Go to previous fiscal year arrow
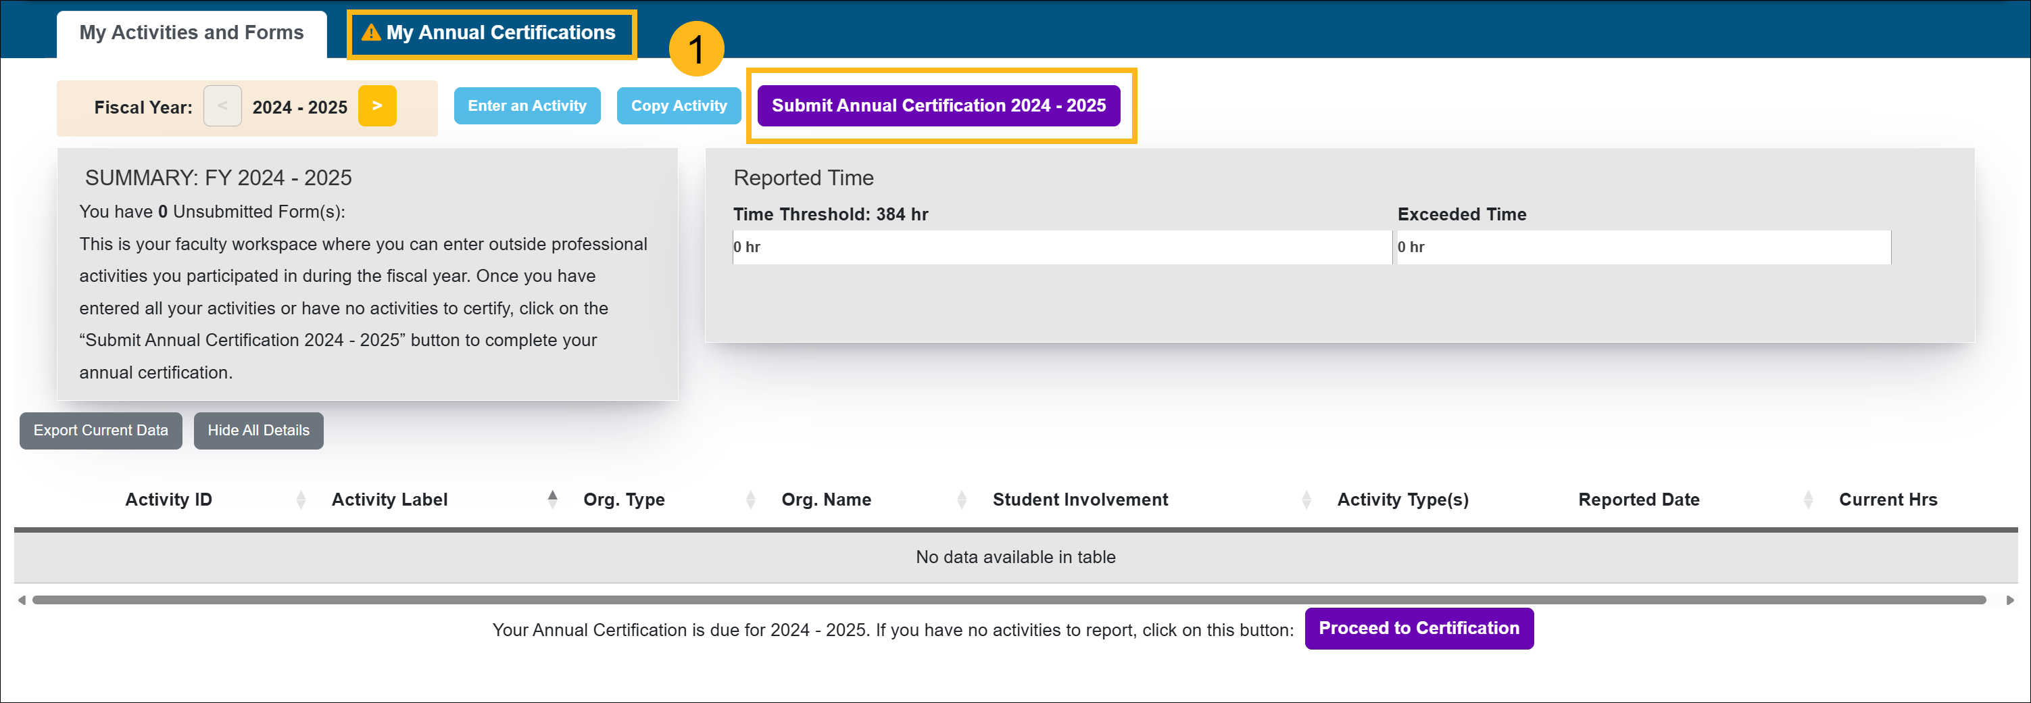2031x703 pixels. (222, 105)
